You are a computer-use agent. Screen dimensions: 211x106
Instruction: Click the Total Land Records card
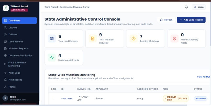[64, 39]
